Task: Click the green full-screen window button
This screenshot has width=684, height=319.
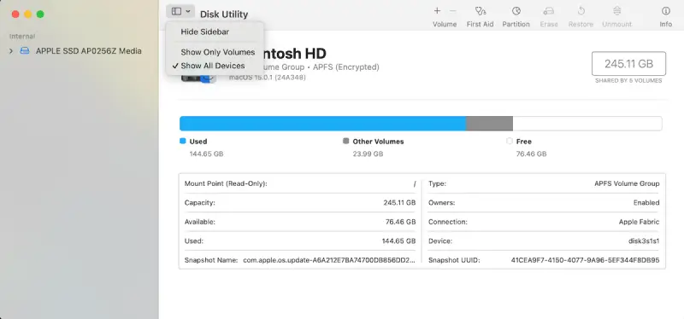Action: coord(40,14)
